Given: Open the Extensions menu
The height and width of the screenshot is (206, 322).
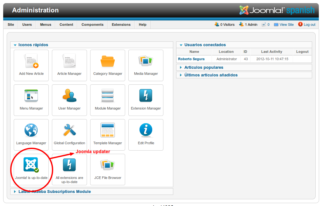Looking at the screenshot, I should coord(121,24).
